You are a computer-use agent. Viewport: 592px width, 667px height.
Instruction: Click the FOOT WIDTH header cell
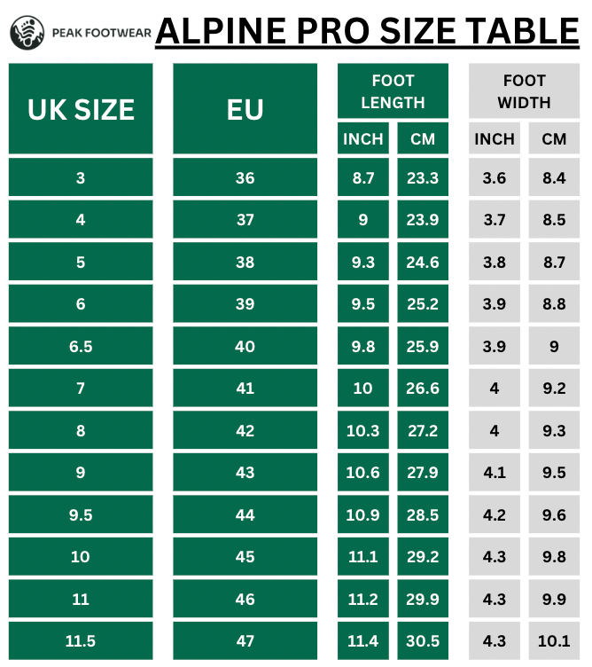(x=524, y=91)
